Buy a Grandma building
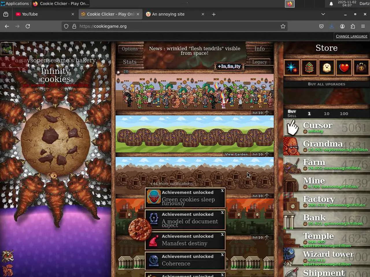This screenshot has height=277, width=370. pyautogui.click(x=327, y=146)
